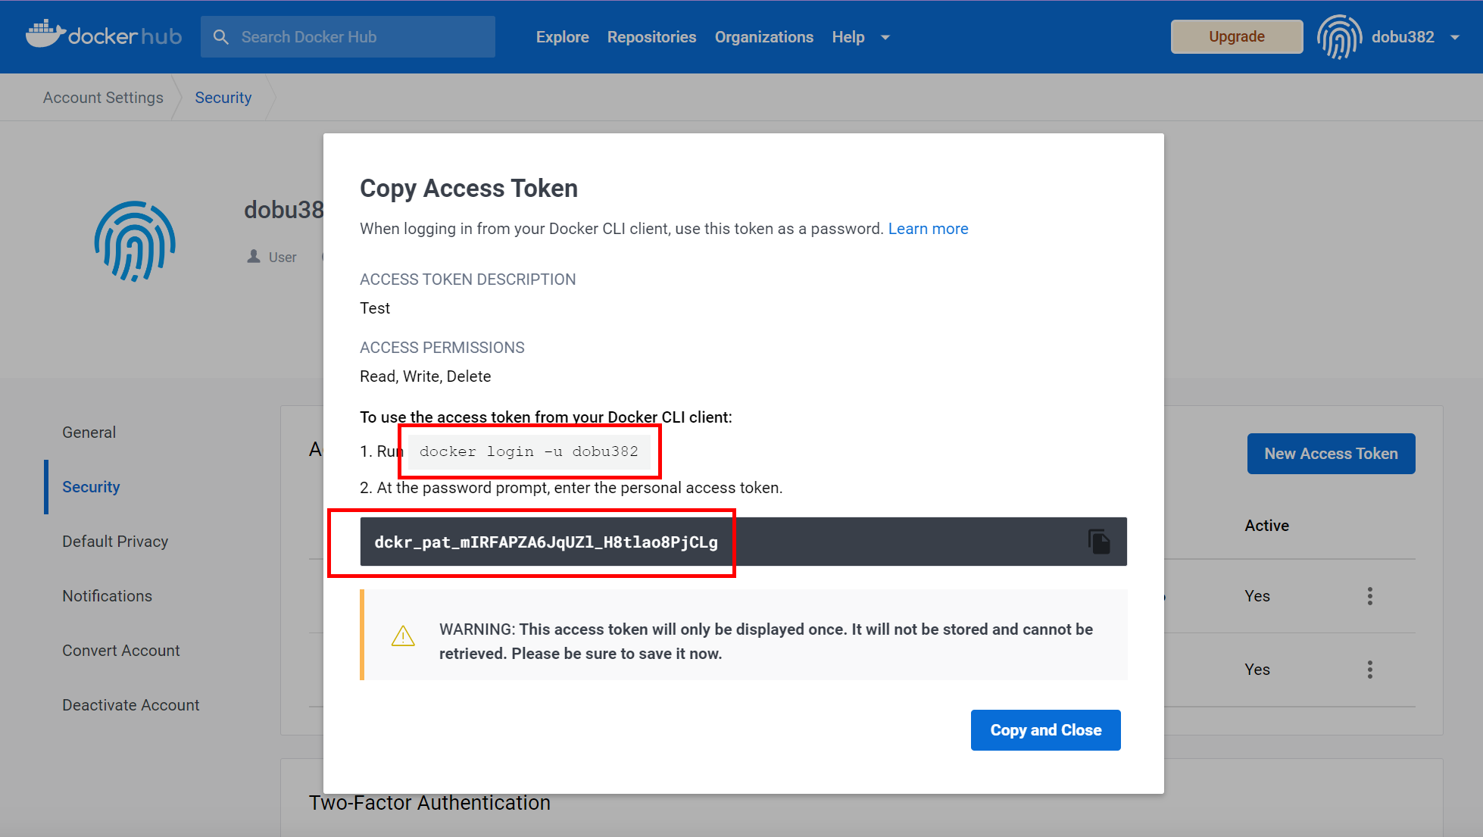
Task: Click the search magnifier icon
Action: tap(220, 36)
